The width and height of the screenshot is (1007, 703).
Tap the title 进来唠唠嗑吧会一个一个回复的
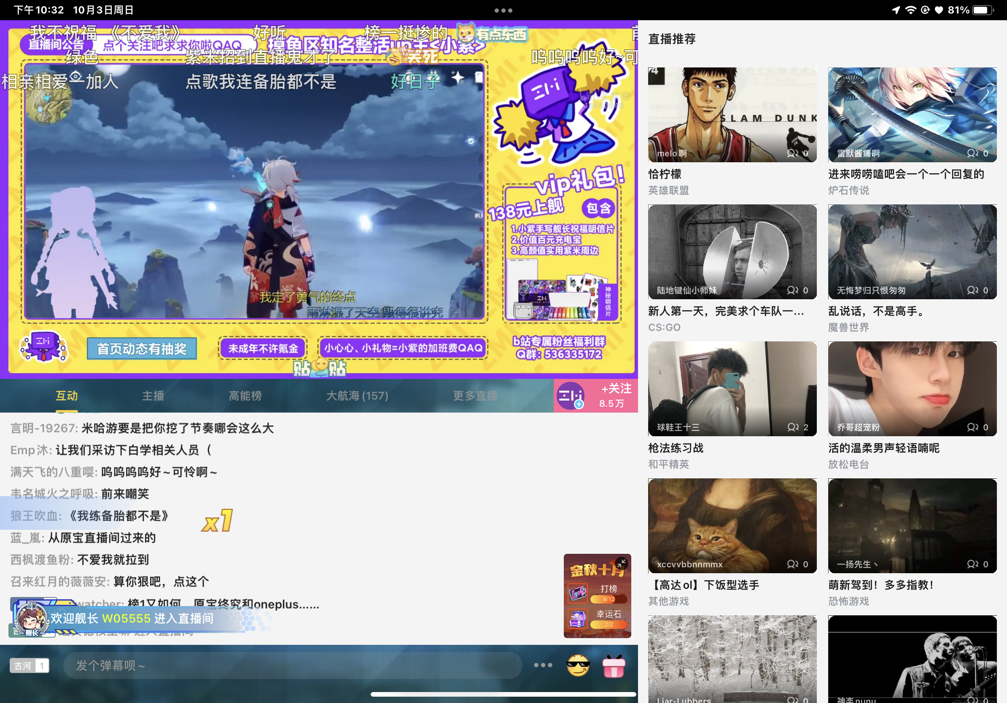(x=906, y=174)
